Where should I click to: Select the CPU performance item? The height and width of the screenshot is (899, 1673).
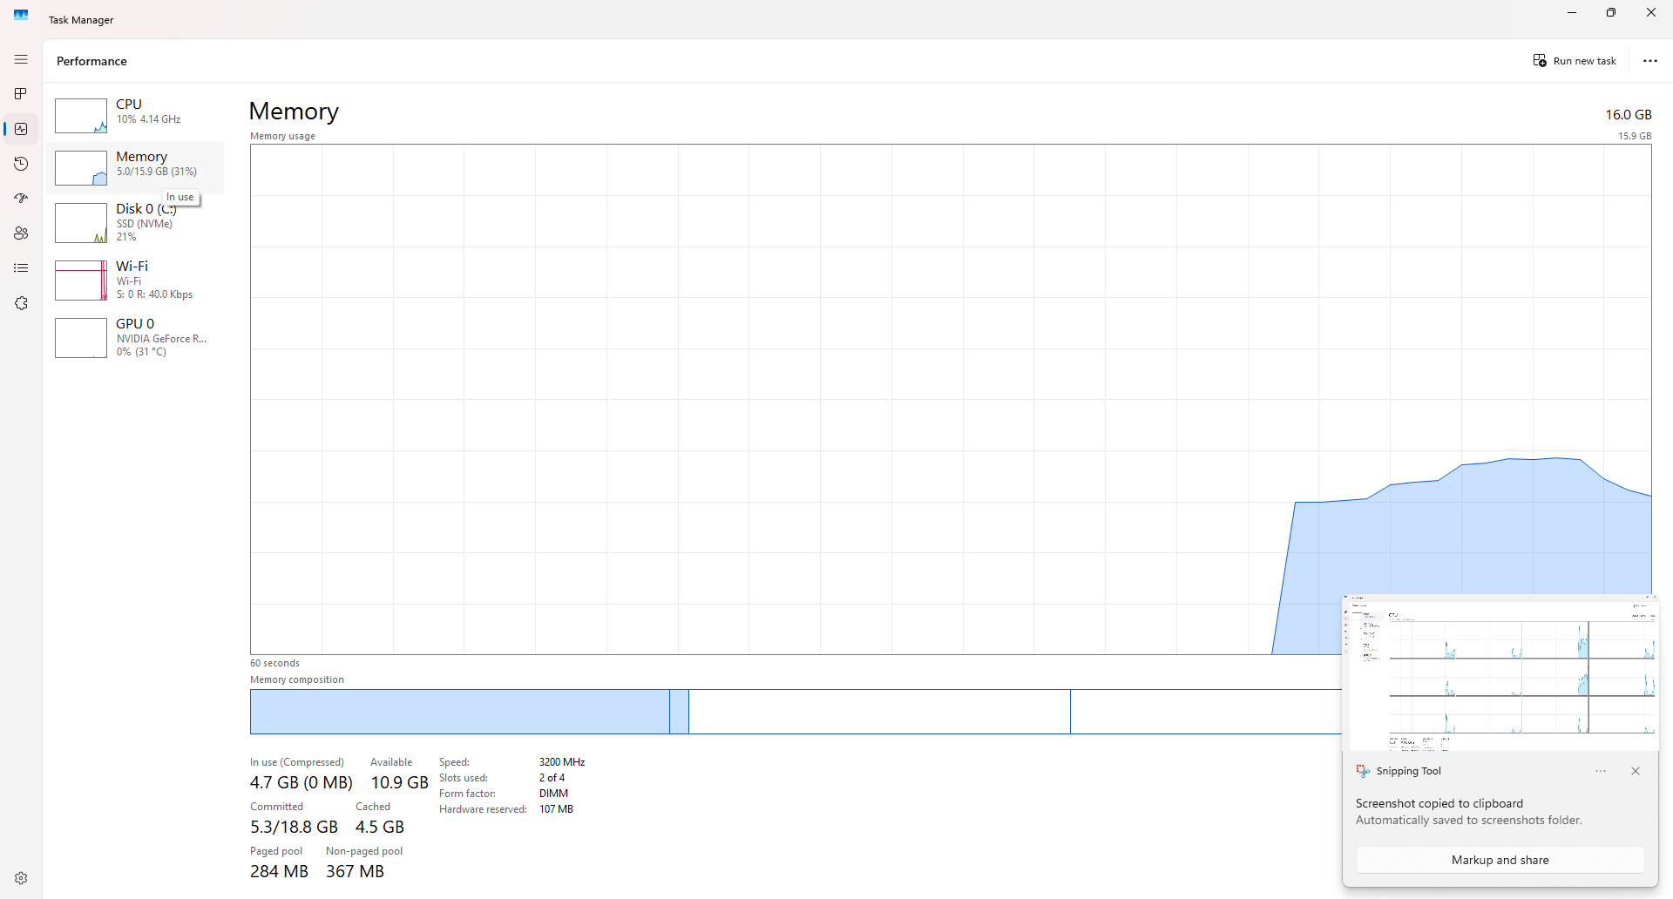135,114
